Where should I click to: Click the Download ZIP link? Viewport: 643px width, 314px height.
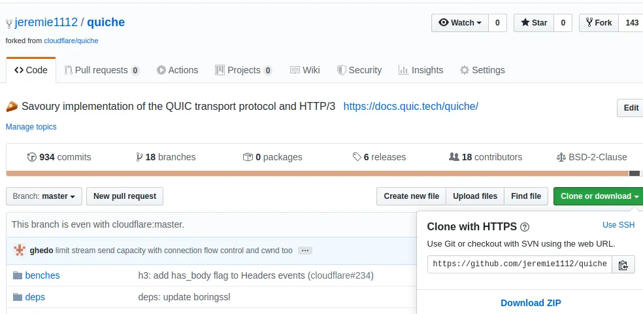[531, 303]
